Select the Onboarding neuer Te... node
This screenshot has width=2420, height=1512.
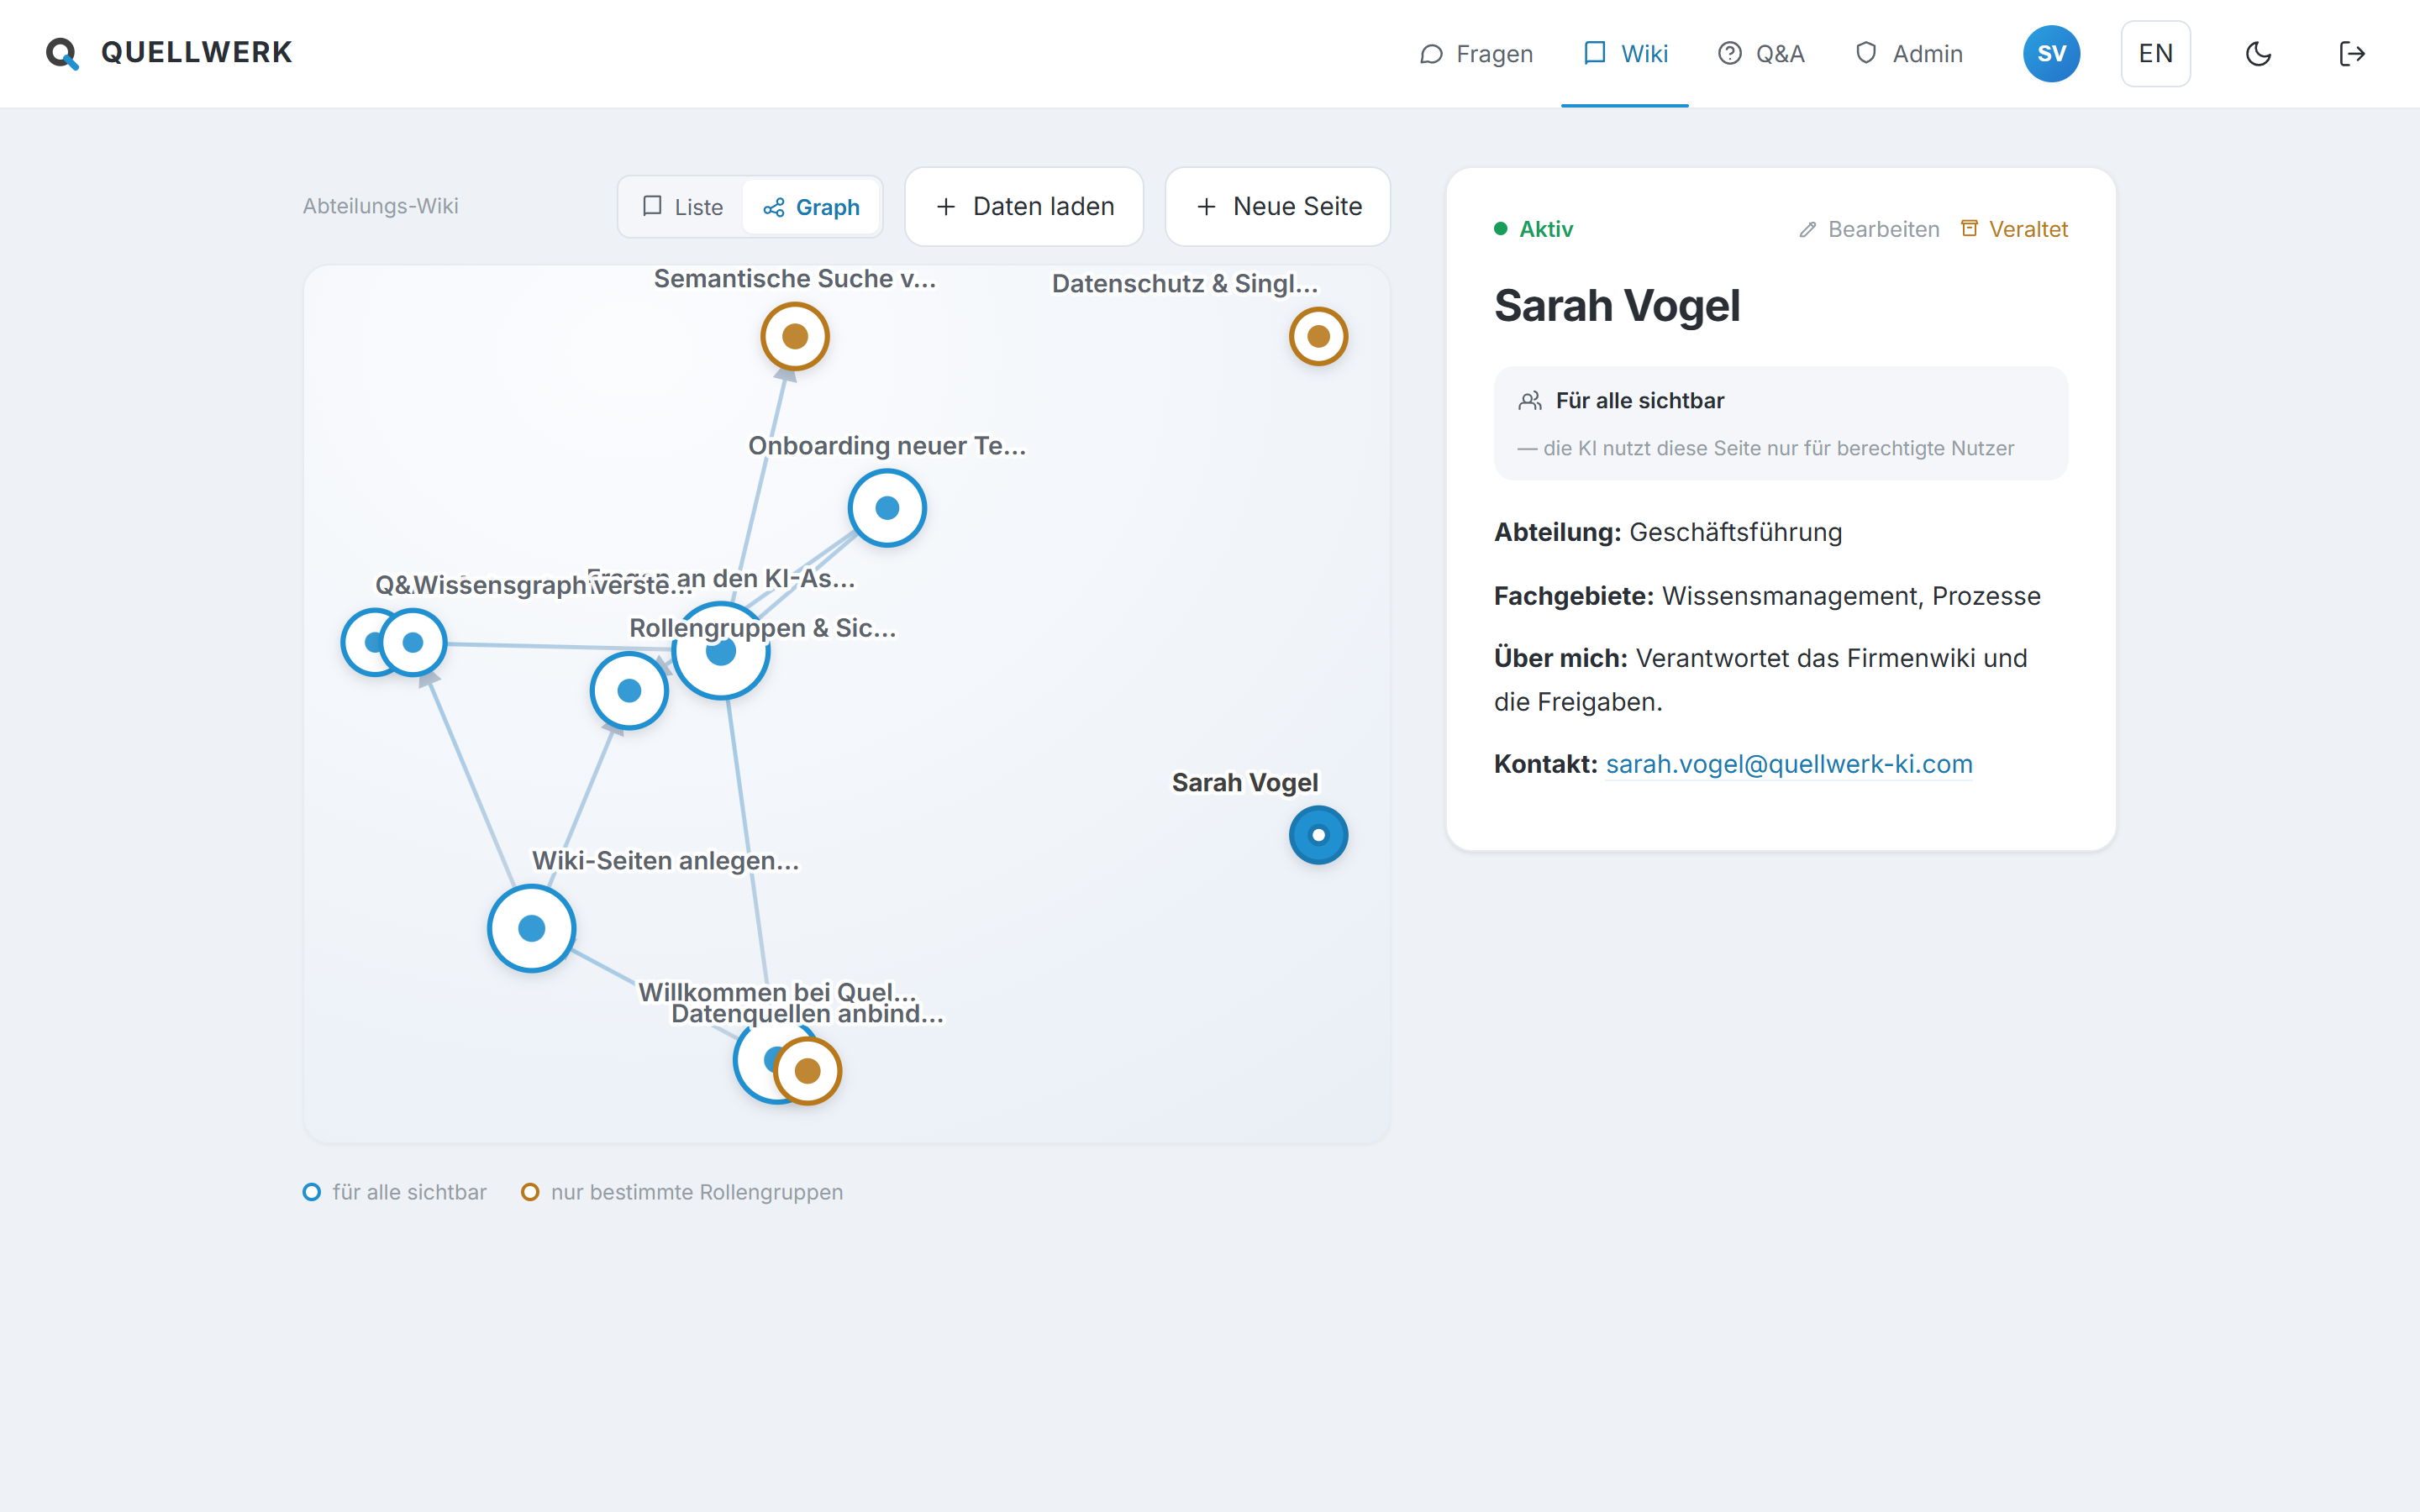pos(887,508)
